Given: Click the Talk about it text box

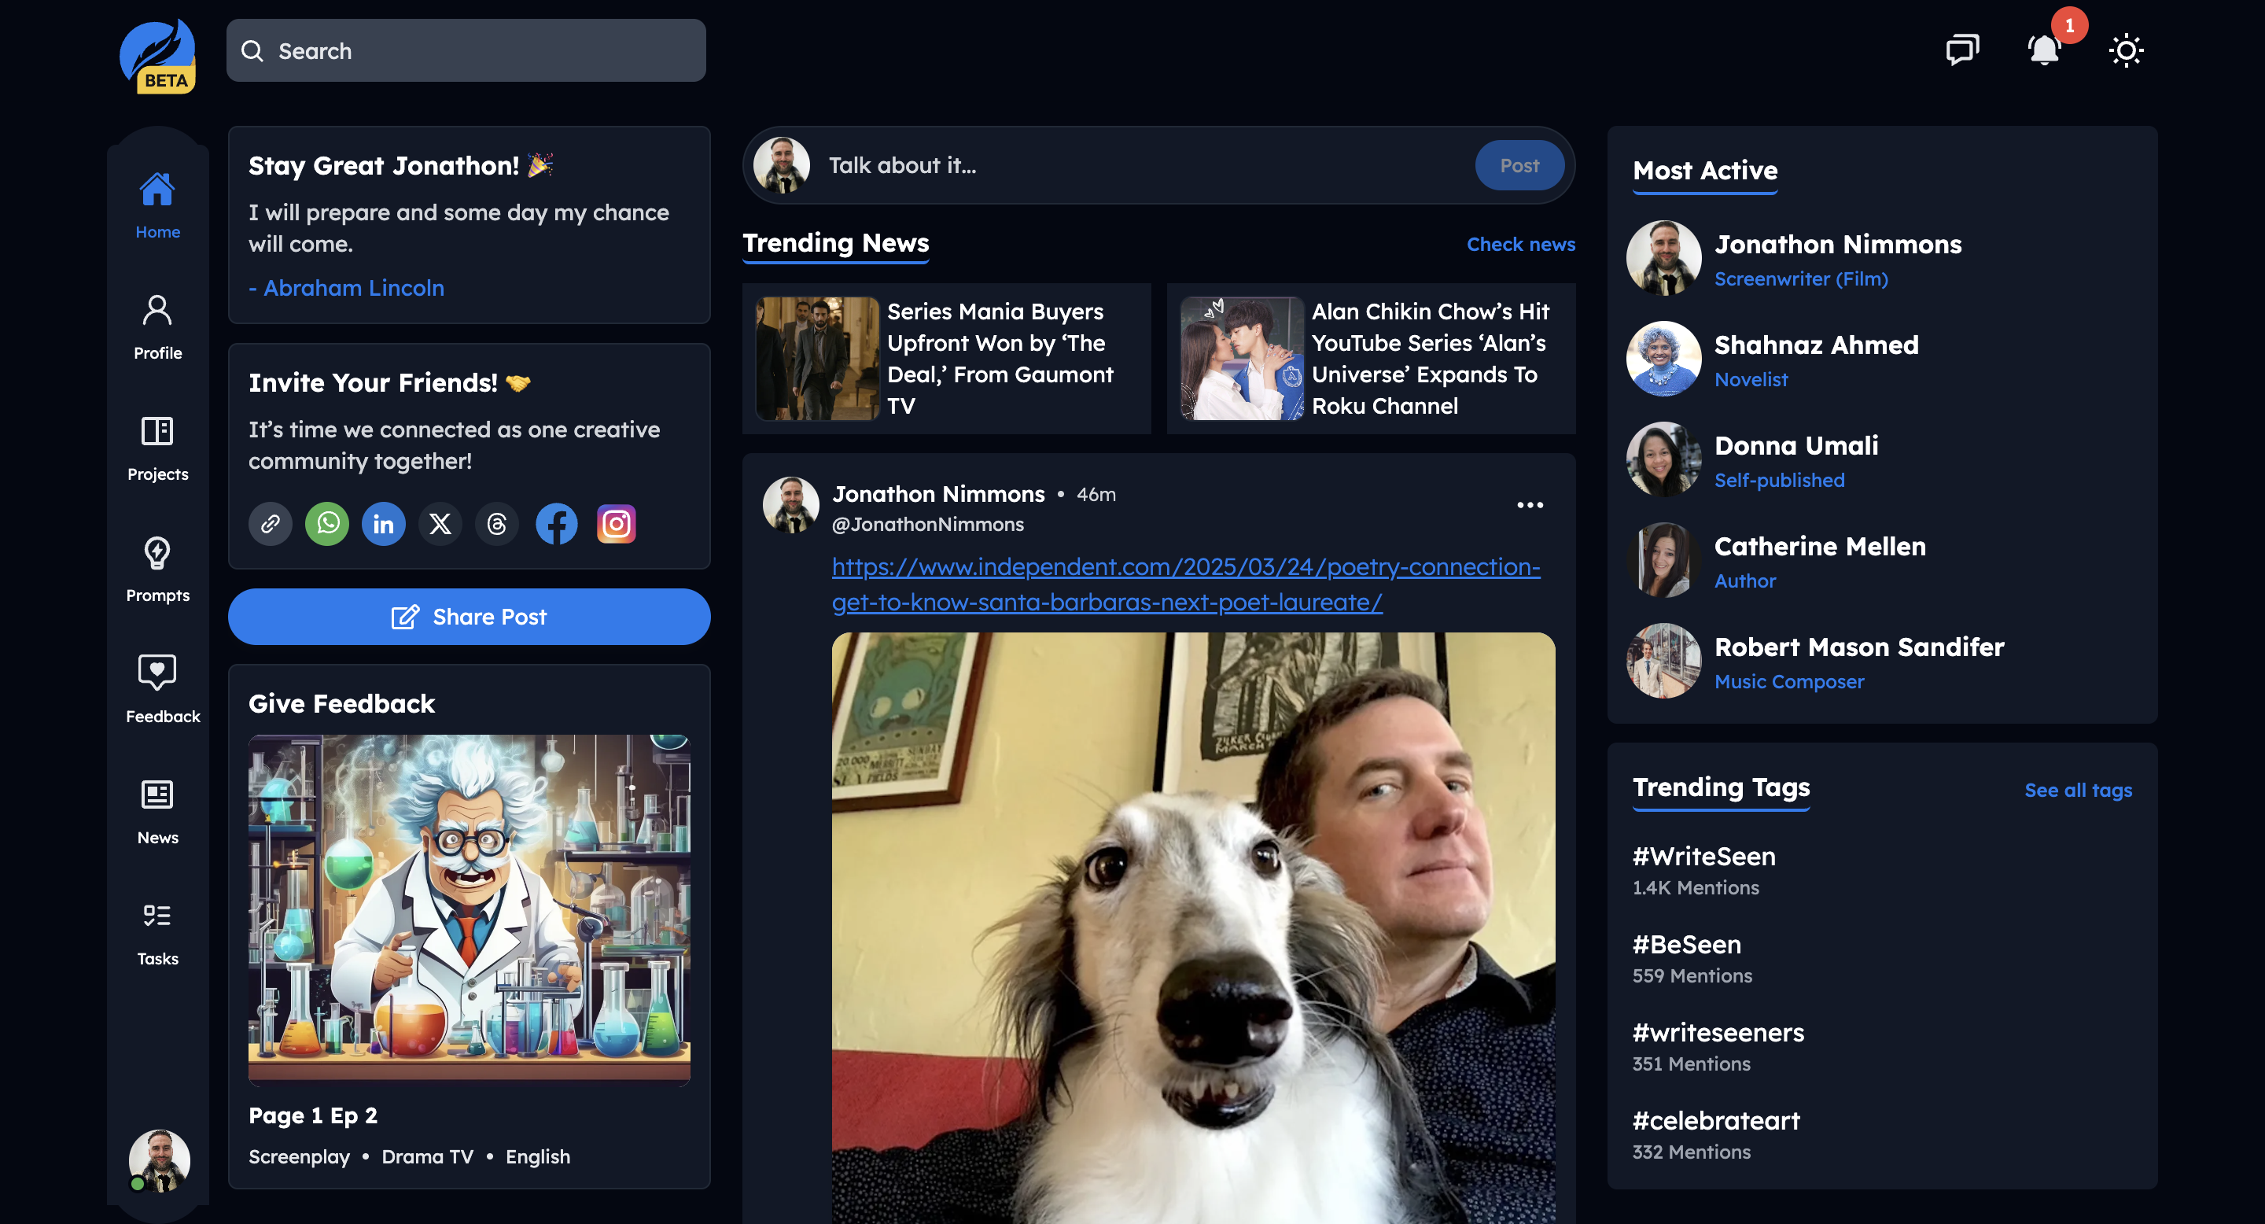Looking at the screenshot, I should click(x=1143, y=165).
